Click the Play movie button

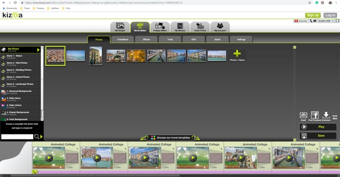coord(318,127)
